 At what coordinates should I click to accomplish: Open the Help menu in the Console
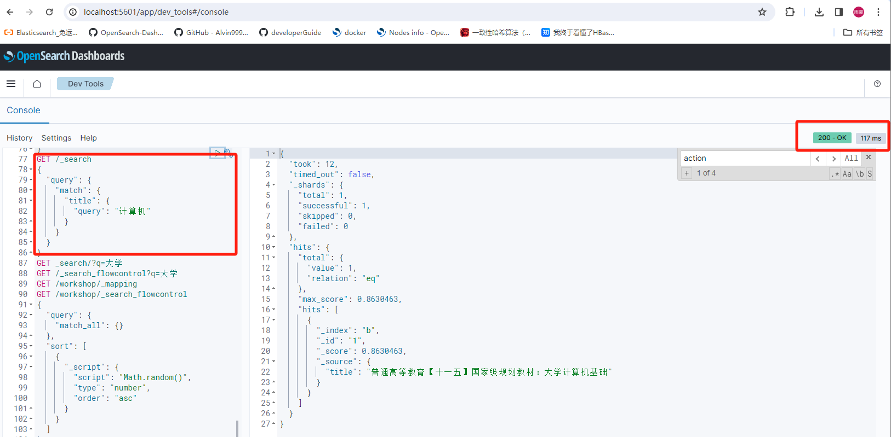[x=88, y=138]
